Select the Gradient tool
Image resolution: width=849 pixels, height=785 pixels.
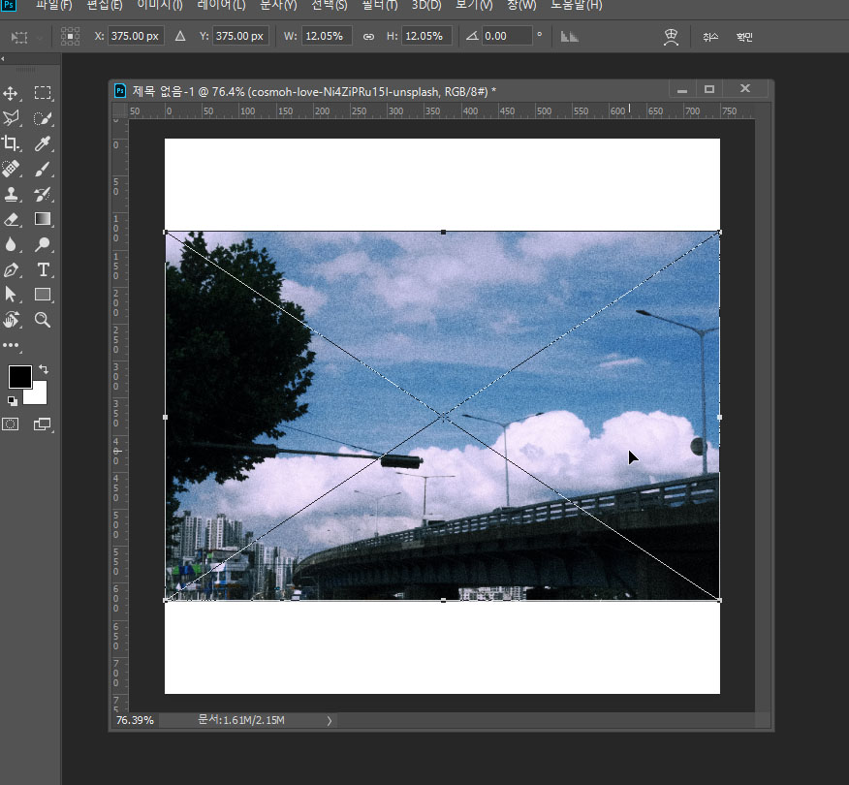point(43,219)
